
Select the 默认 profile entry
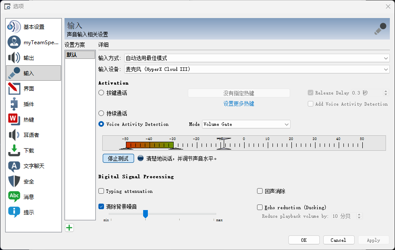click(x=80, y=55)
